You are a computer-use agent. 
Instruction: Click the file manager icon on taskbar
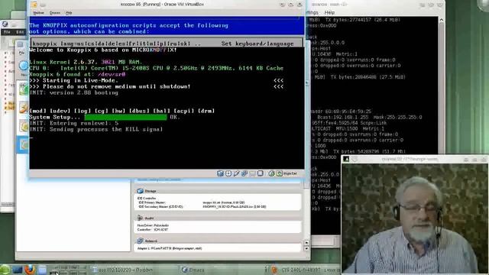point(43,270)
